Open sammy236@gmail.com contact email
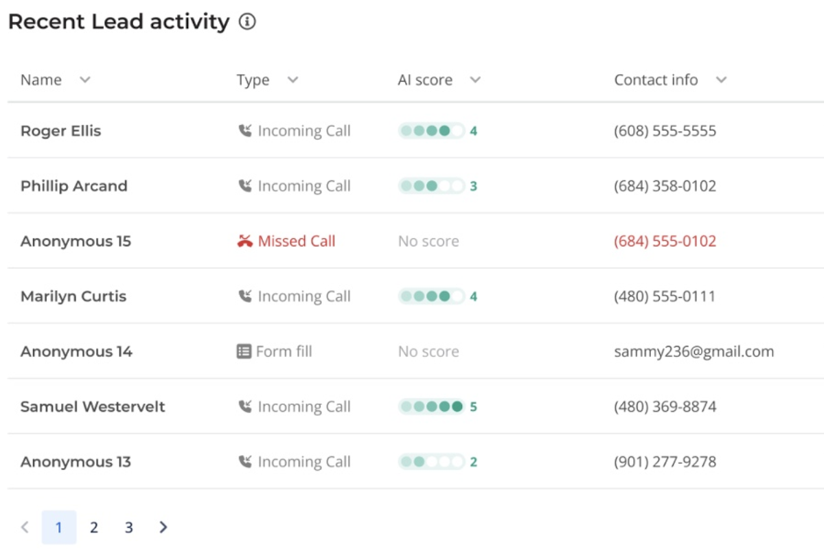This screenshot has width=824, height=549. click(694, 351)
